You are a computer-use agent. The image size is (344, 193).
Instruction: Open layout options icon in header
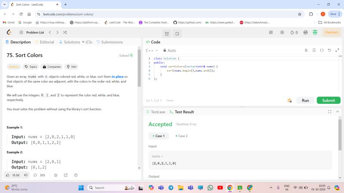(271, 33)
